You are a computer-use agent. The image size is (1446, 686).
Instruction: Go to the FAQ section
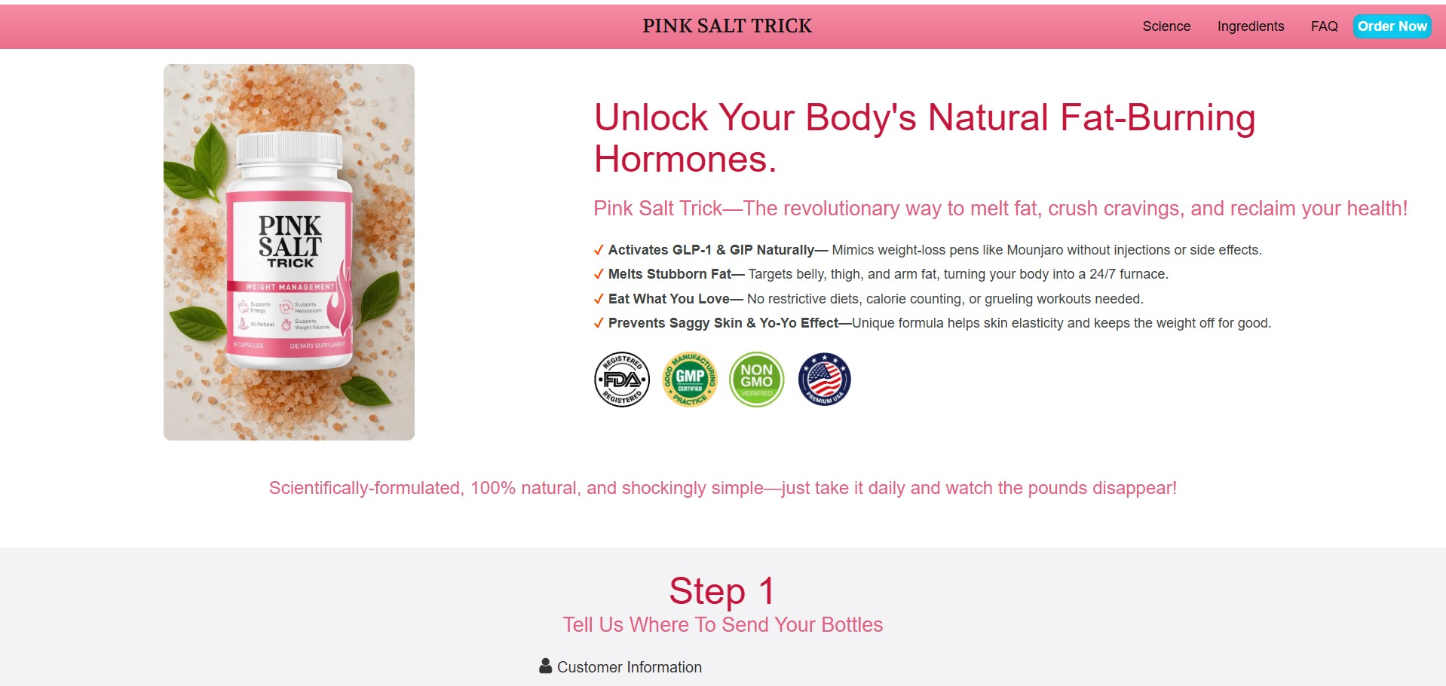(x=1324, y=26)
